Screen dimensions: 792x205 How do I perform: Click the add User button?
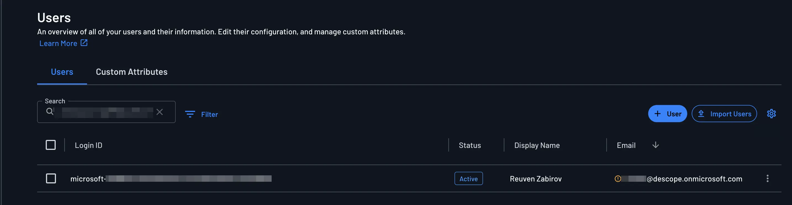click(668, 114)
